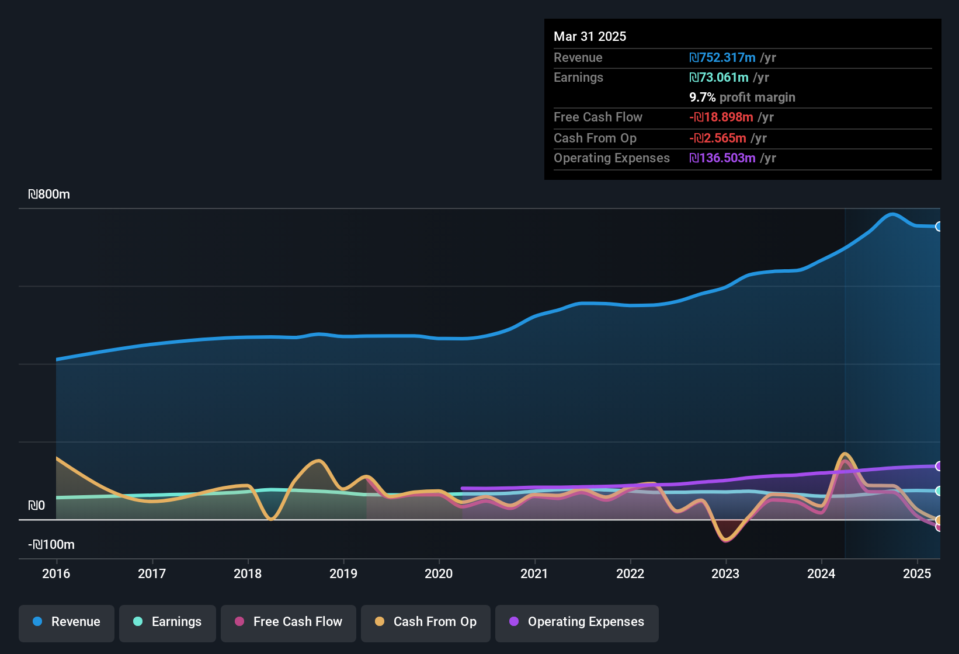Viewport: 959px width, 654px height.
Task: Click the ₪752.317m revenue value
Action: coord(722,57)
